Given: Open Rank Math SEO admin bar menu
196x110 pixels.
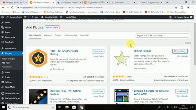Looking at the screenshot, I should pyautogui.click(x=49, y=17).
